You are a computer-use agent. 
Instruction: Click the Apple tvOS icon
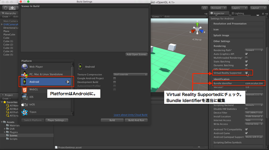pos(24,104)
